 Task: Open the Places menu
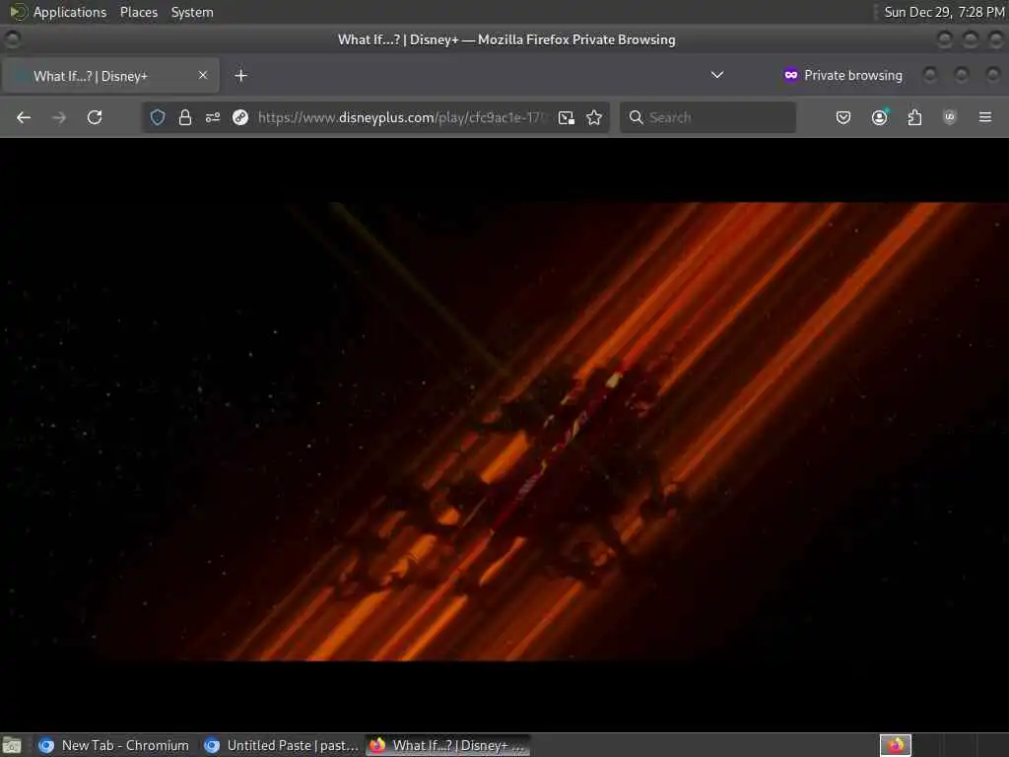pyautogui.click(x=139, y=12)
